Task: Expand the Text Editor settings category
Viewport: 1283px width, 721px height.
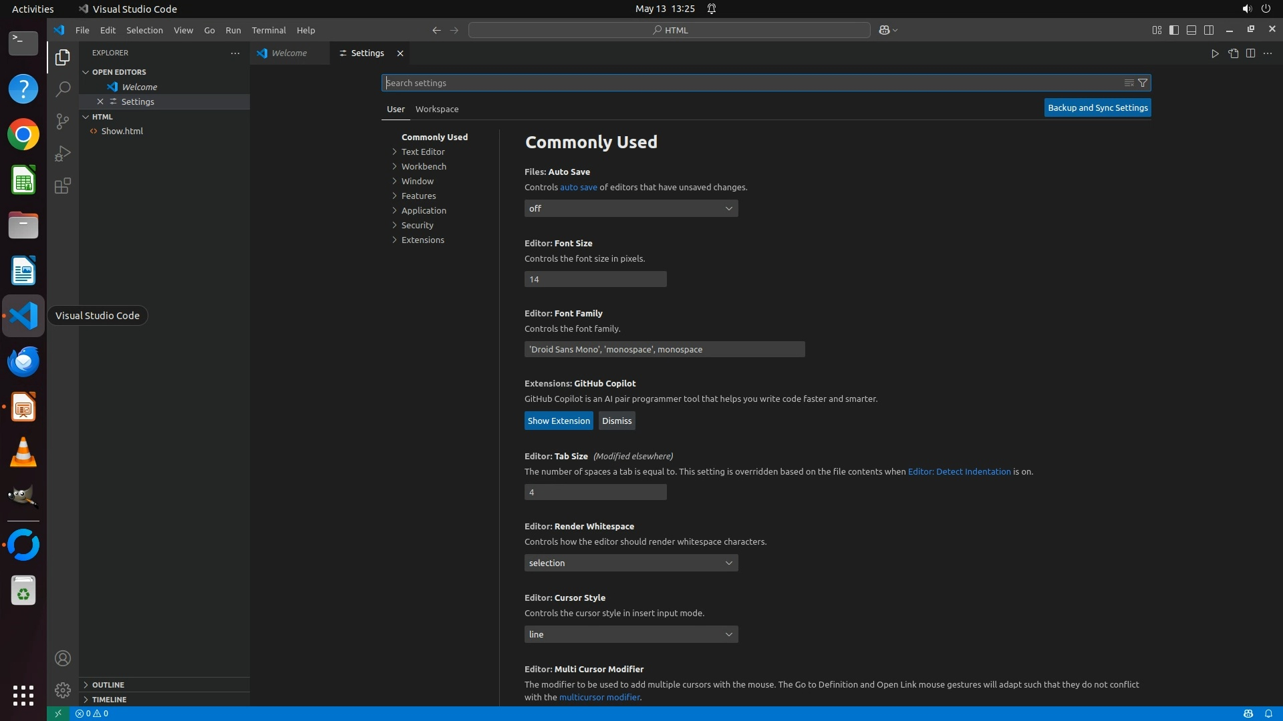Action: coord(422,152)
